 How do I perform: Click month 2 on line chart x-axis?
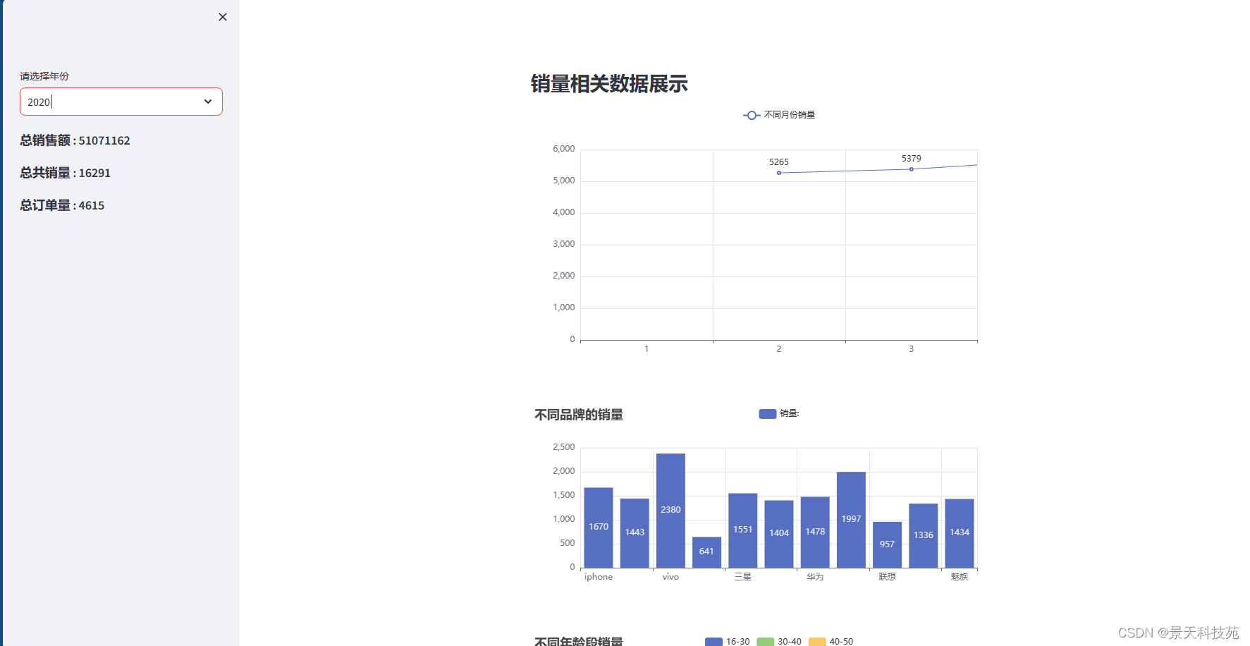pyautogui.click(x=779, y=349)
